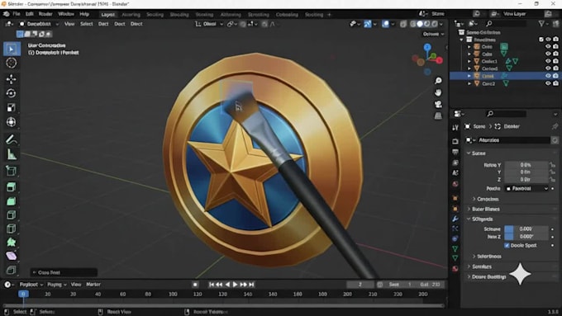
Task: Select the Scale tool
Action: tap(11, 108)
